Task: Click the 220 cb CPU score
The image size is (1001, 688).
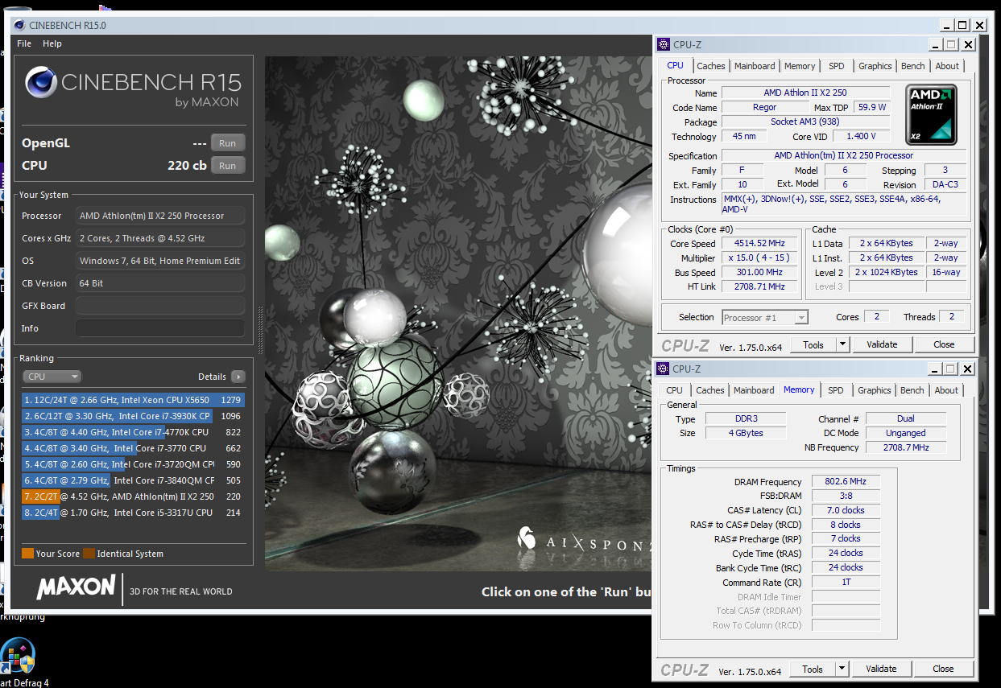Action: pos(187,166)
